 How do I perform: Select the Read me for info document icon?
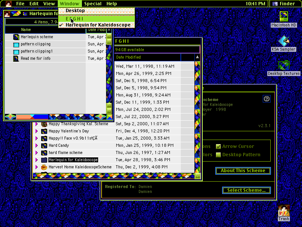(16, 59)
